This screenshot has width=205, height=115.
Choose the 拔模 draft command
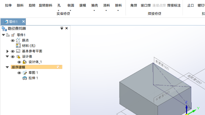coord(83,5)
